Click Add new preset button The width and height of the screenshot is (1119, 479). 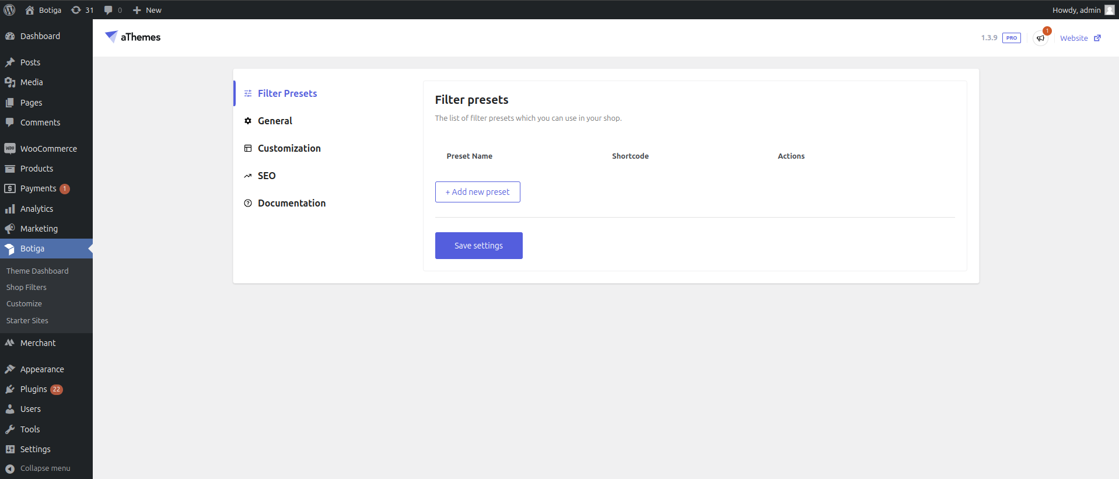(477, 192)
